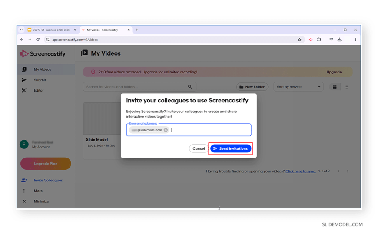Open the Screencastify extension icon

click(311, 40)
